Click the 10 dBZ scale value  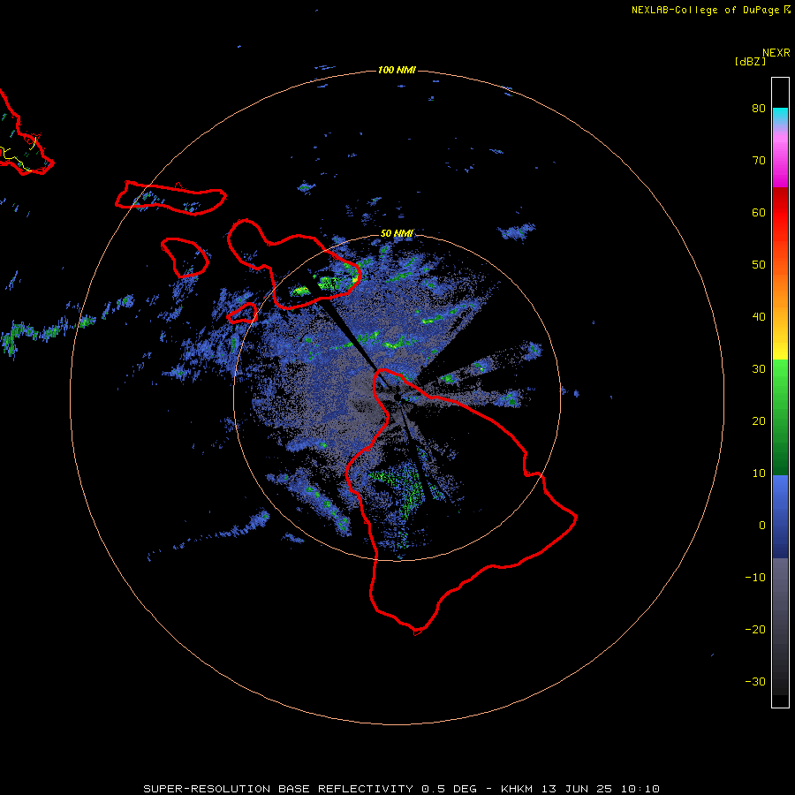point(759,473)
